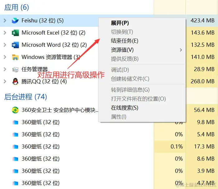Click the 132.5 MB memory value

pos(202,45)
